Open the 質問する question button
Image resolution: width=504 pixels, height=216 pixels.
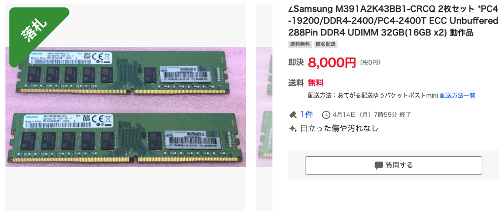(394, 166)
